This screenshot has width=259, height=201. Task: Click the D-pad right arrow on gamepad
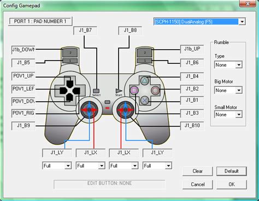tap(76, 91)
